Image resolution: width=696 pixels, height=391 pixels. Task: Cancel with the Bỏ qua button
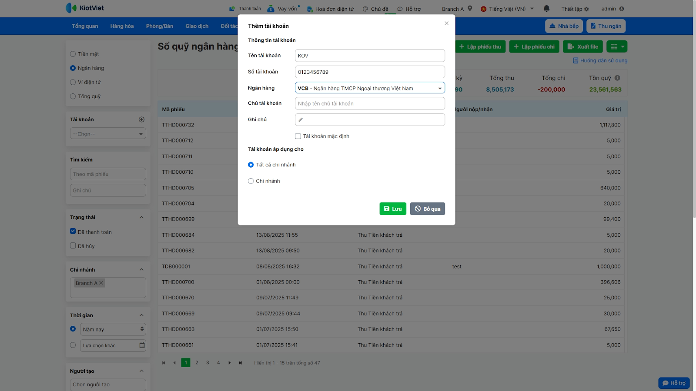coord(428,209)
